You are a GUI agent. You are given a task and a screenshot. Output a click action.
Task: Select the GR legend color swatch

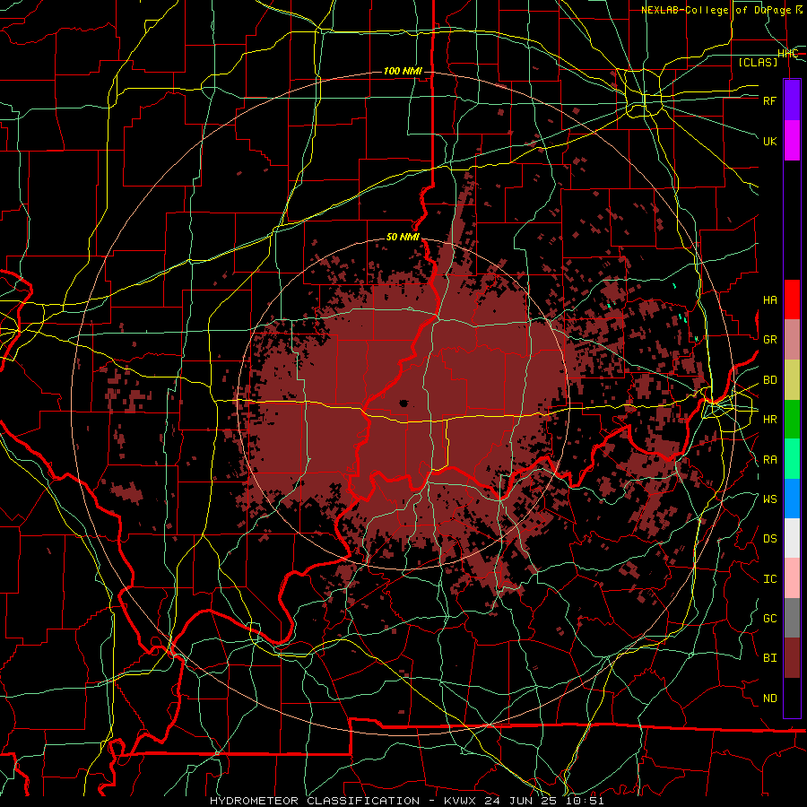[792, 340]
